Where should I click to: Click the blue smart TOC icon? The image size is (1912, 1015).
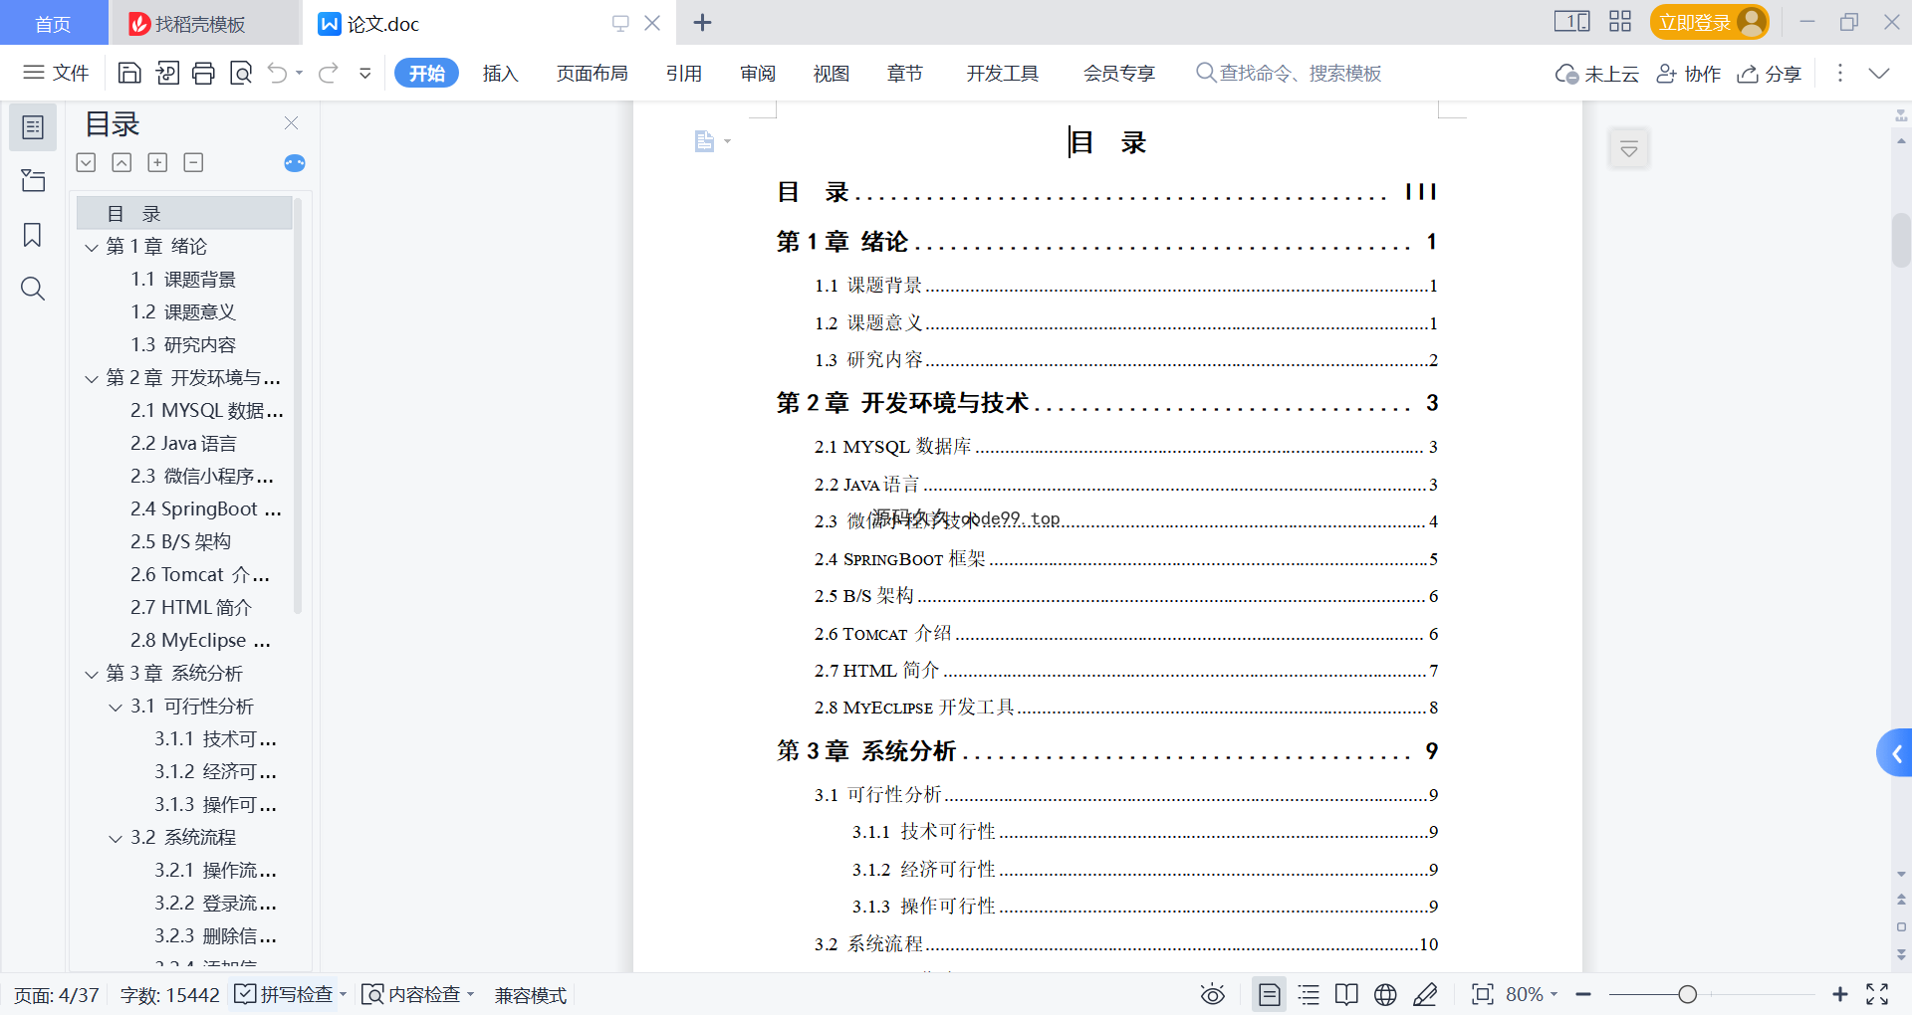point(295,163)
